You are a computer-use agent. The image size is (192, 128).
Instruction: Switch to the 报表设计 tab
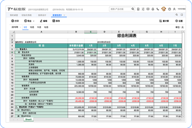[x=42, y=15]
